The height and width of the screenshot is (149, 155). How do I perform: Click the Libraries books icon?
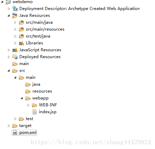coord(21,43)
